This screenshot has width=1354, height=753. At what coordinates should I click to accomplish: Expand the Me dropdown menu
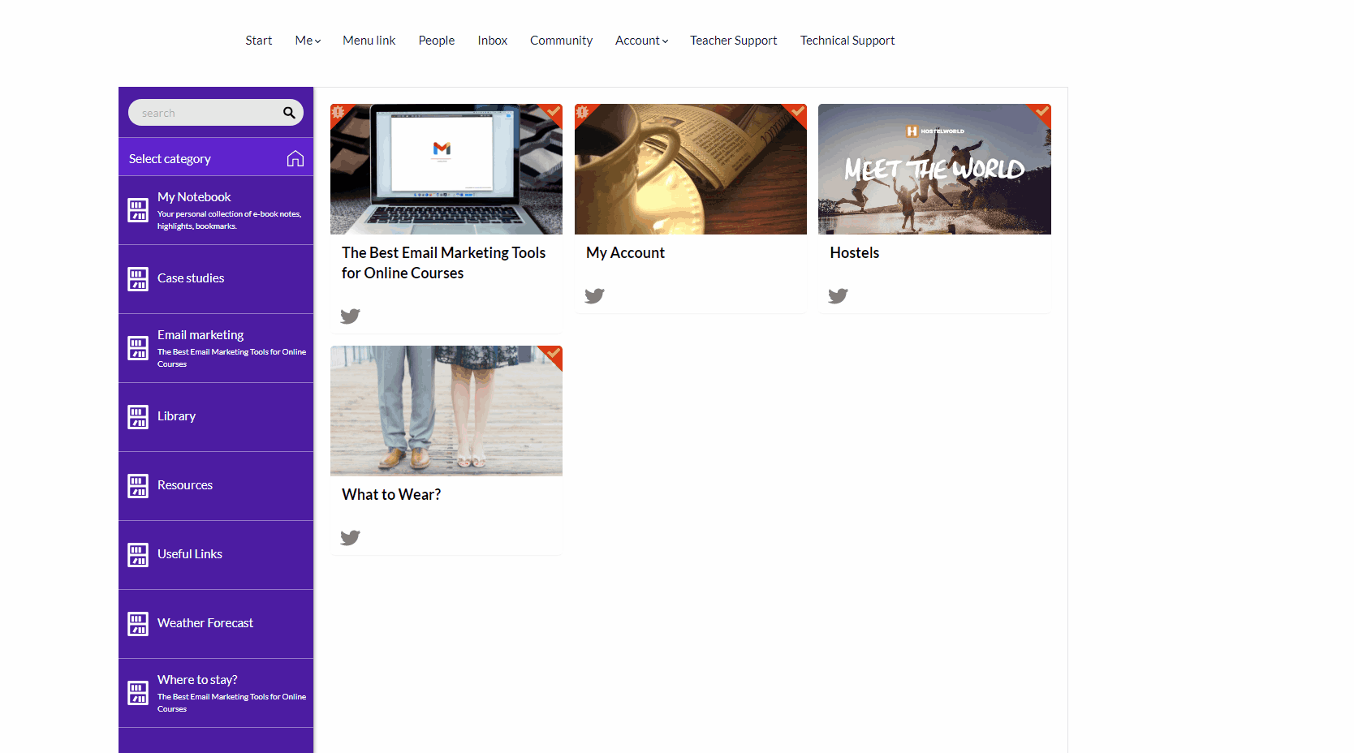(x=307, y=40)
